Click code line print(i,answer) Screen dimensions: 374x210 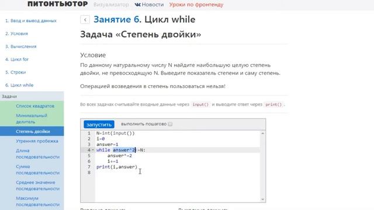[117, 167]
